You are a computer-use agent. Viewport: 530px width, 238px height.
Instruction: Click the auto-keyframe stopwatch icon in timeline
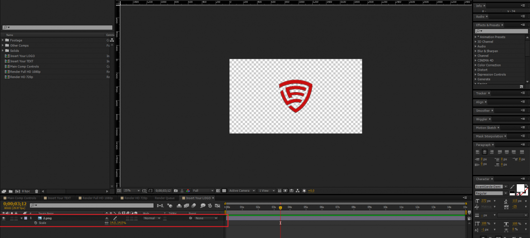[210, 206]
